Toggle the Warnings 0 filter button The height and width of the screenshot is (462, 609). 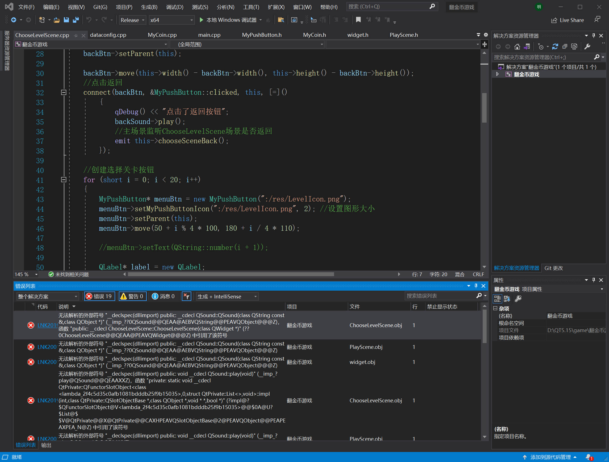(132, 296)
